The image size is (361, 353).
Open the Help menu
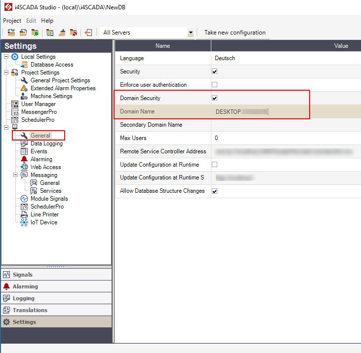coord(47,21)
